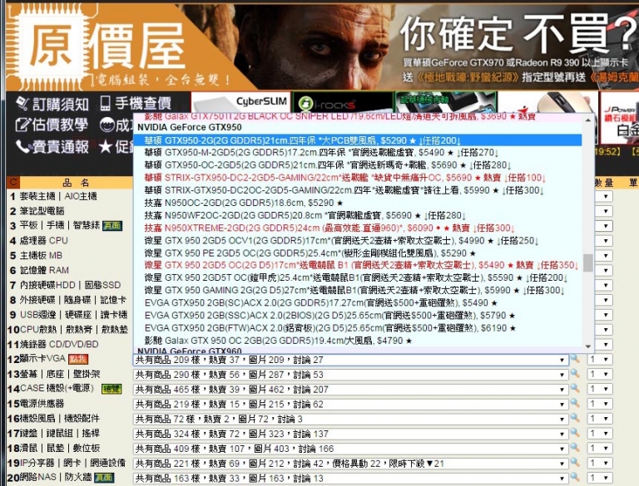
Task: Click the search icon on CASE 機殼 row
Action: pyautogui.click(x=575, y=388)
